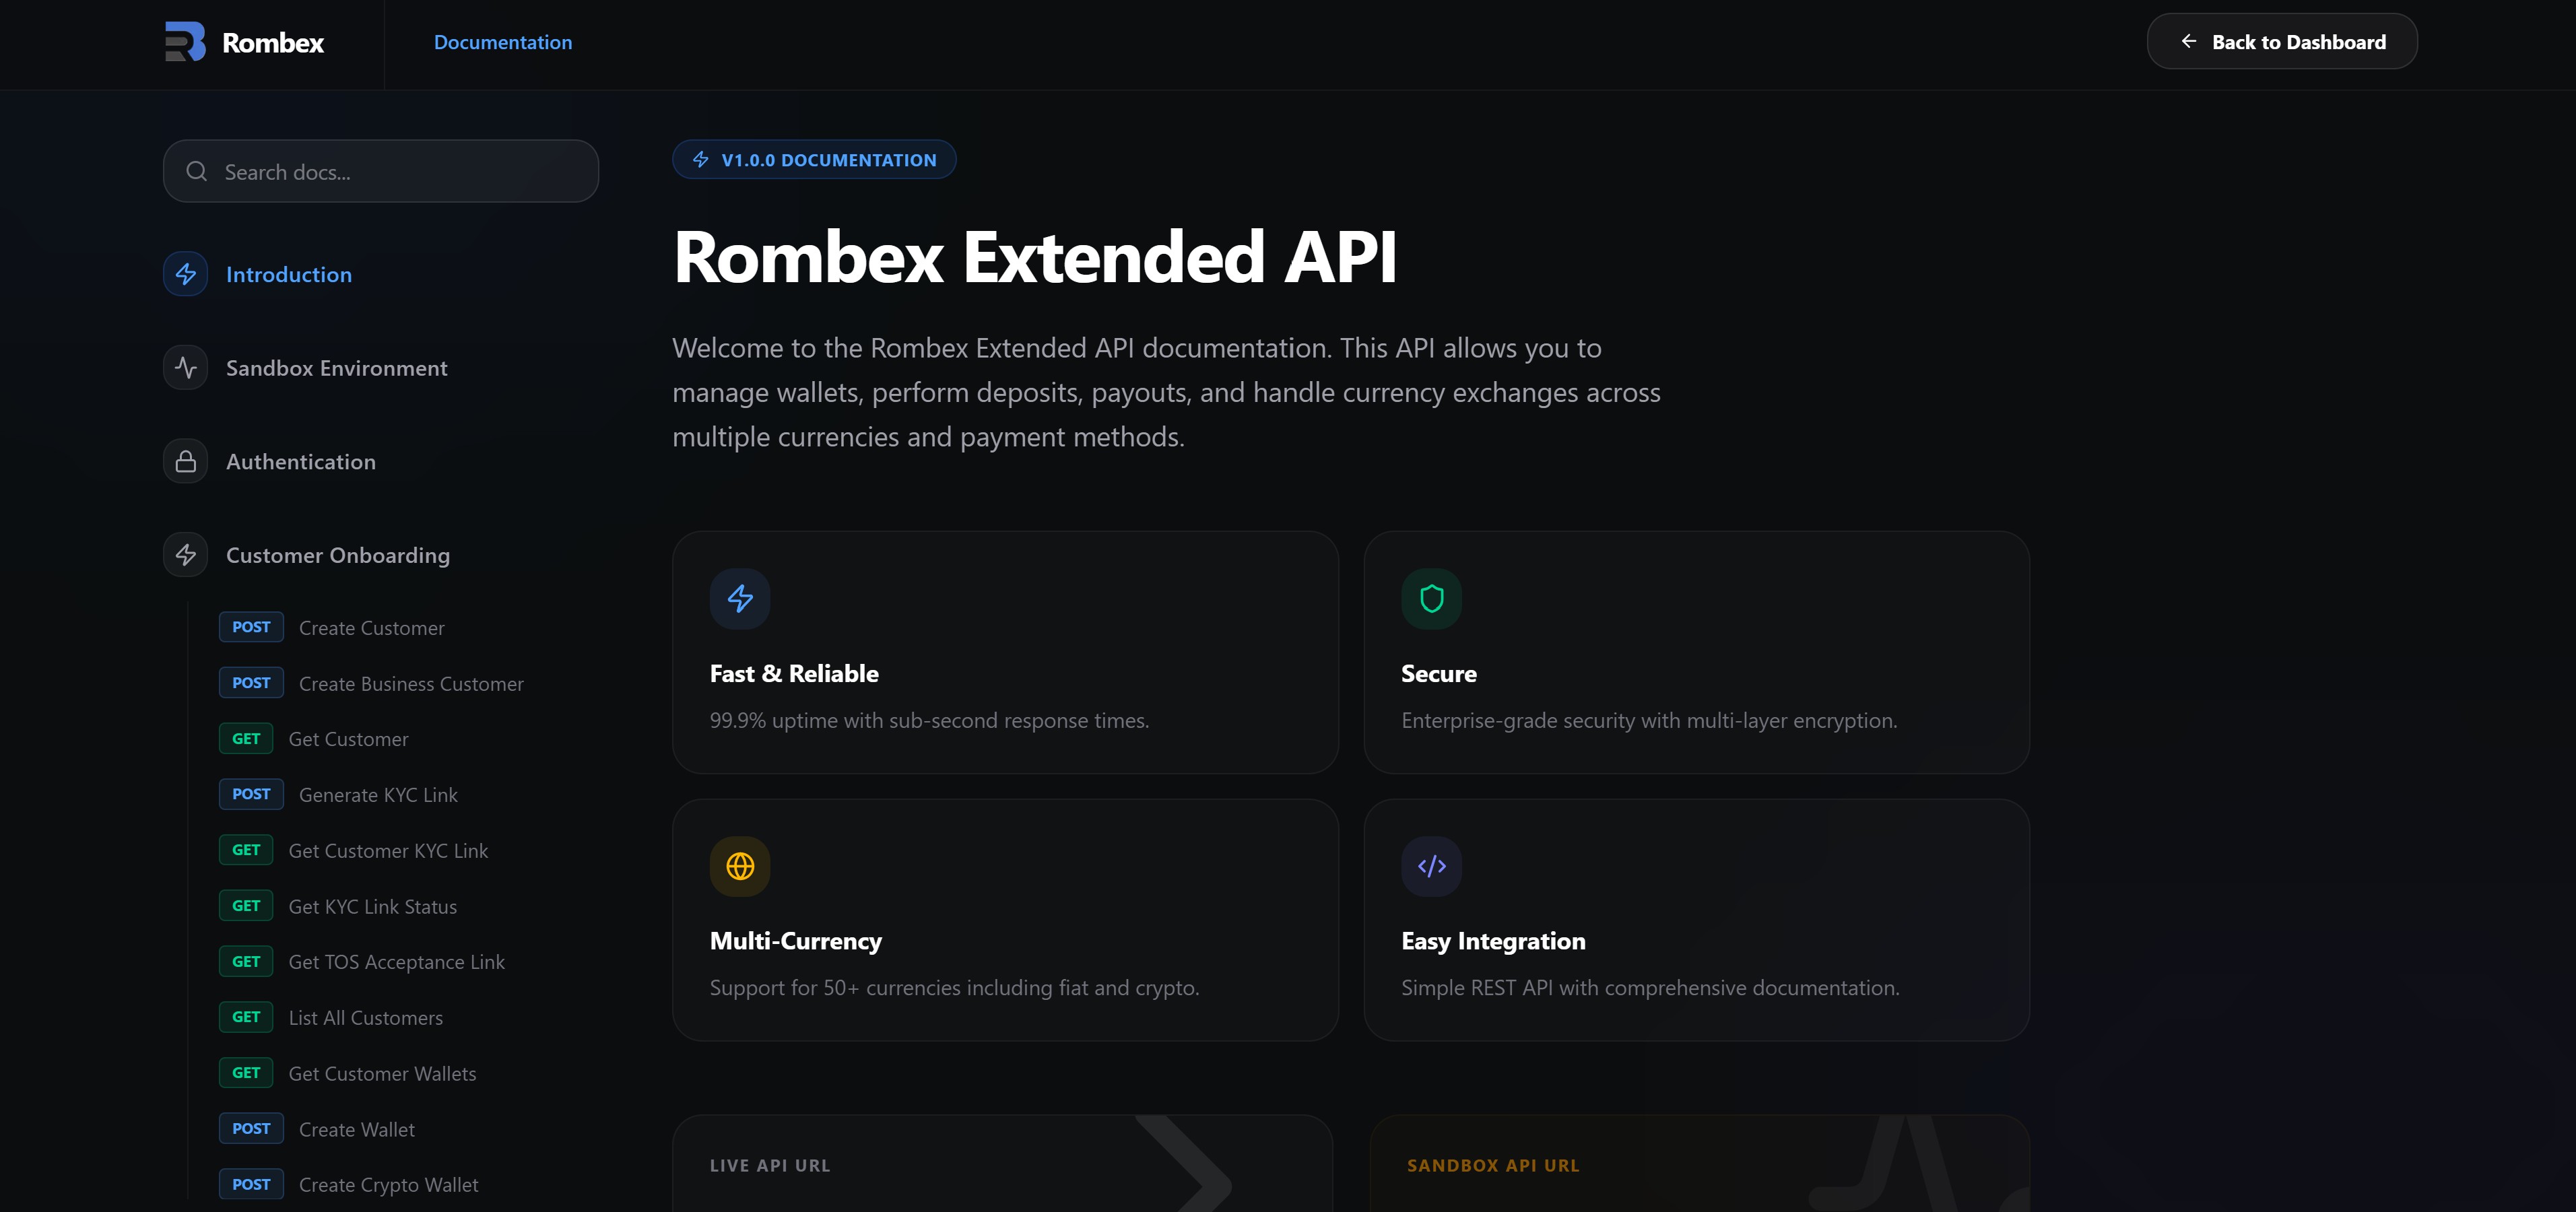Image resolution: width=2576 pixels, height=1212 pixels.
Task: Click the Multi-Currency card title
Action: click(796, 941)
